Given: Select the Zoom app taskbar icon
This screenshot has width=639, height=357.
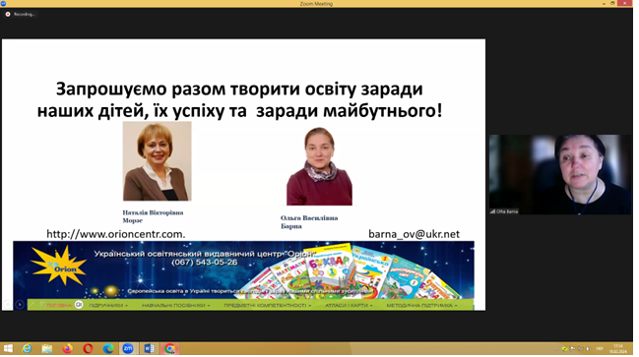Looking at the screenshot, I should point(128,349).
